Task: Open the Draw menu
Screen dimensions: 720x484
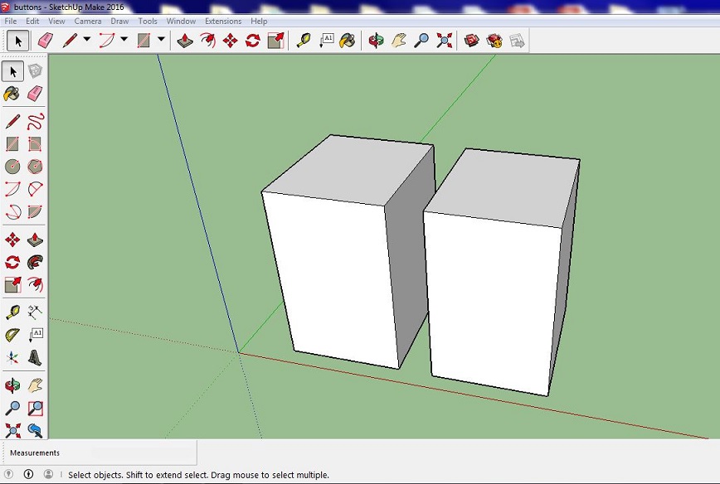Action: 119,21
